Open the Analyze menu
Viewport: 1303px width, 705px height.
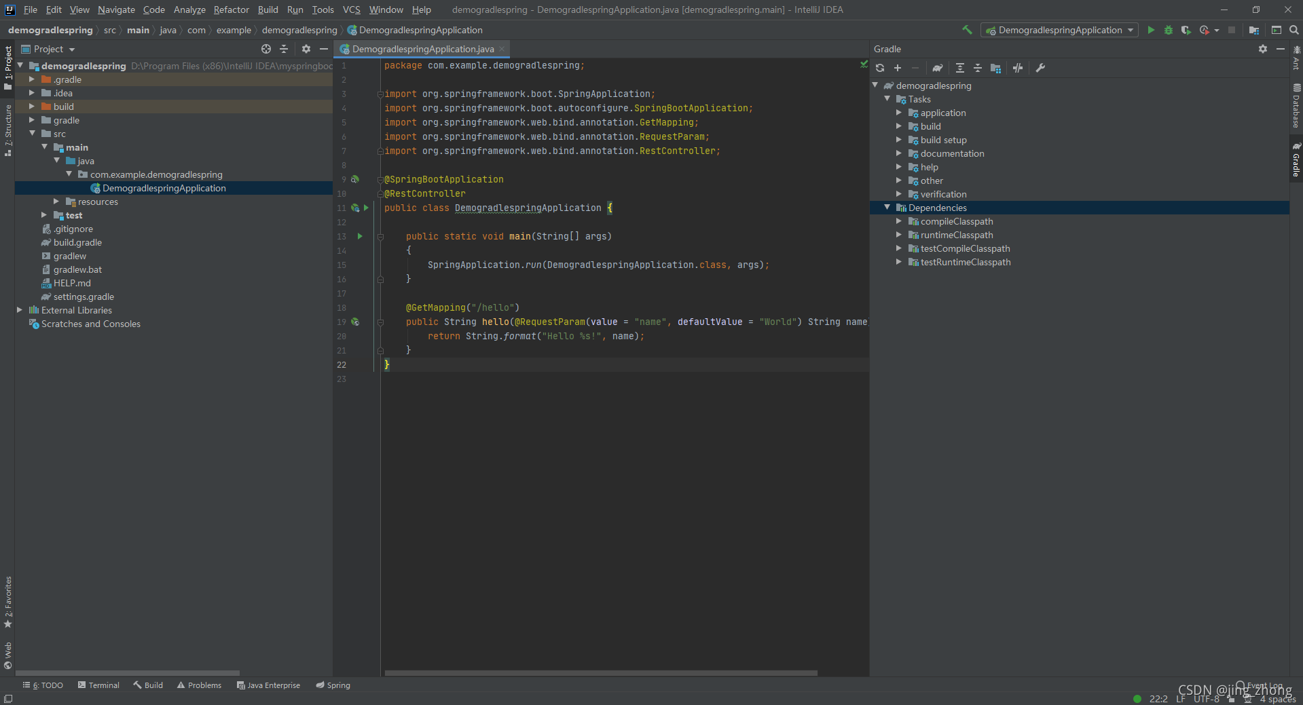[x=189, y=9]
